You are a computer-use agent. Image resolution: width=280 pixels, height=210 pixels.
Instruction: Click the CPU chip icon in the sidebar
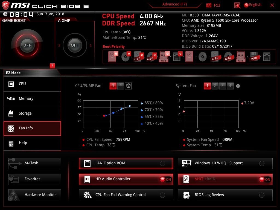coord(11,84)
